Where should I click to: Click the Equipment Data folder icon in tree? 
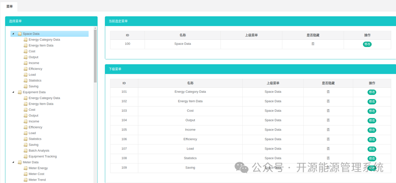20,92
